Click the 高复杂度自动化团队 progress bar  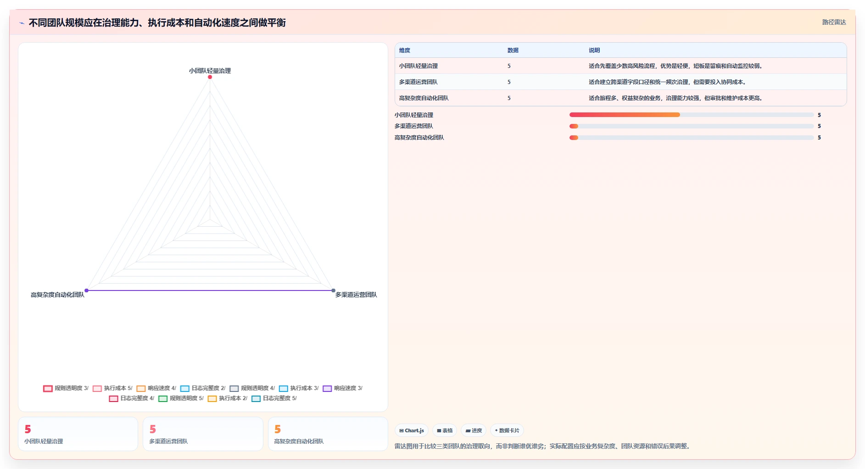[x=692, y=138]
